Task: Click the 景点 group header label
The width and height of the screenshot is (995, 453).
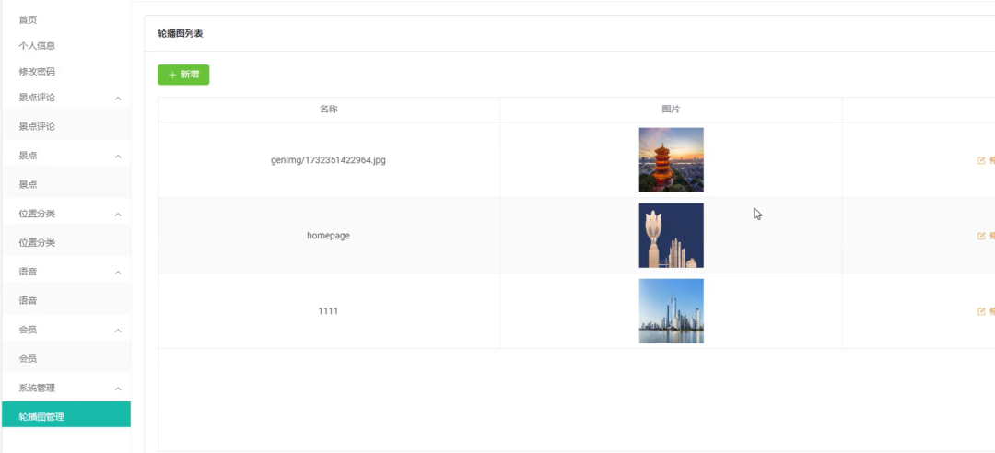Action: [x=28, y=156]
